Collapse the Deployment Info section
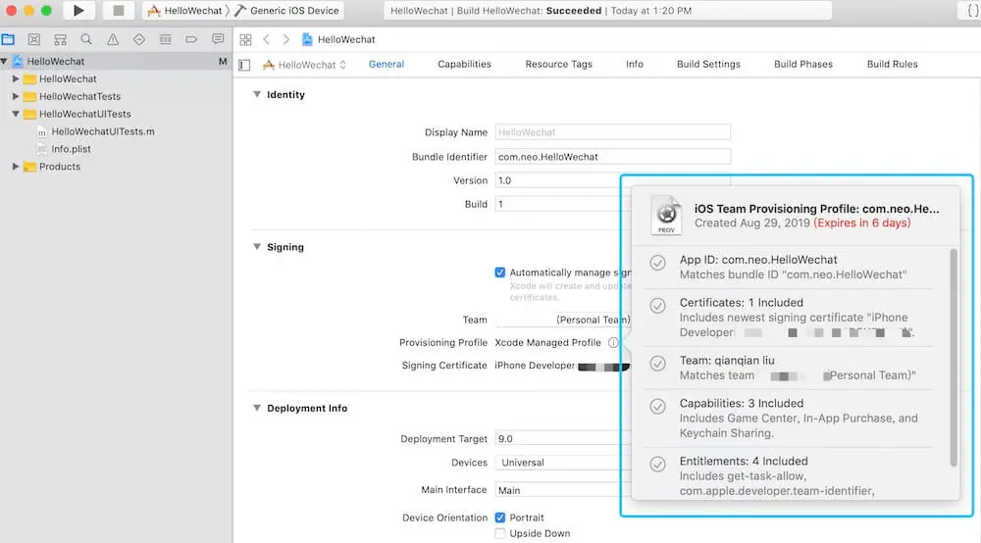Image resolution: width=981 pixels, height=543 pixels. [x=256, y=408]
